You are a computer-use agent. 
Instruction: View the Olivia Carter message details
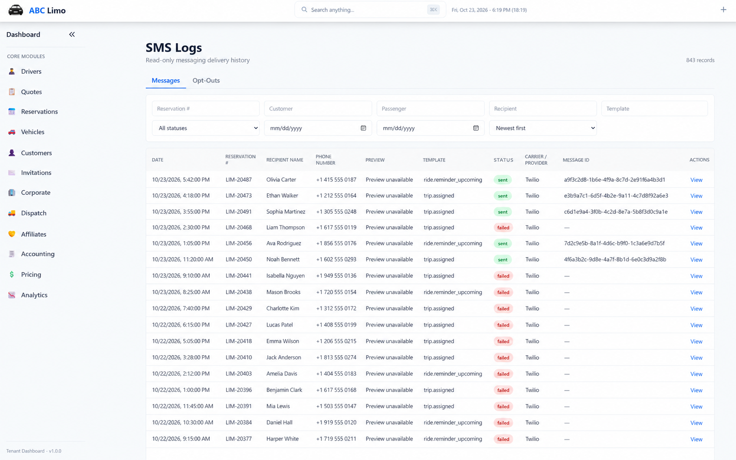(696, 180)
